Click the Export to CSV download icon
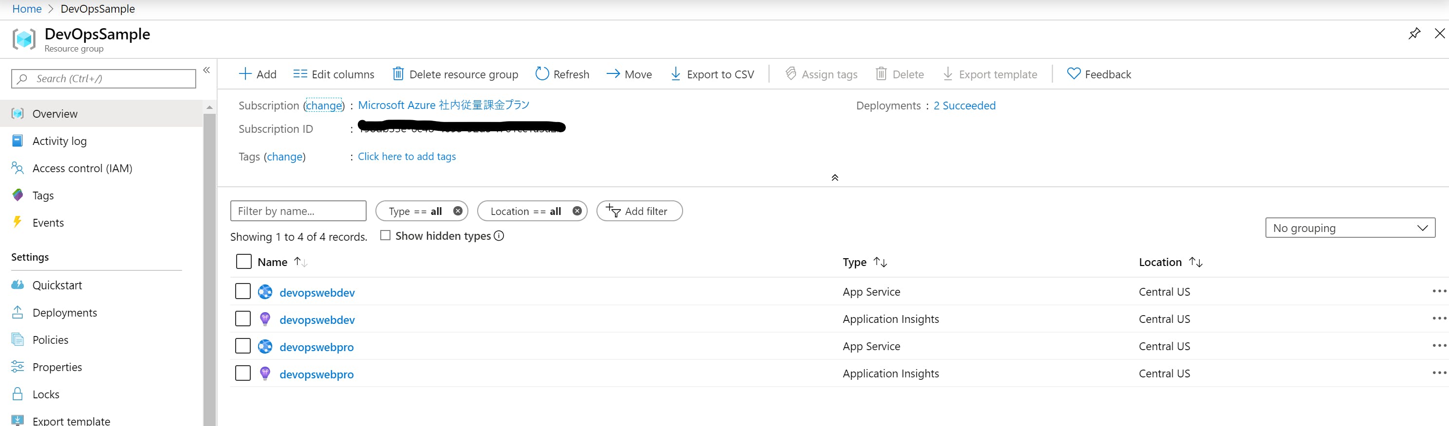Image resolution: width=1449 pixels, height=426 pixels. [675, 73]
